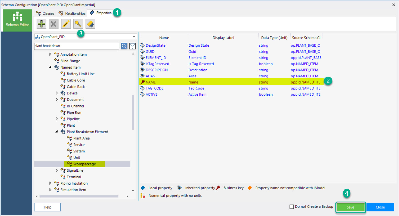Click the Battery Limit Line class icon
399x216 pixels.
(x=63, y=74)
